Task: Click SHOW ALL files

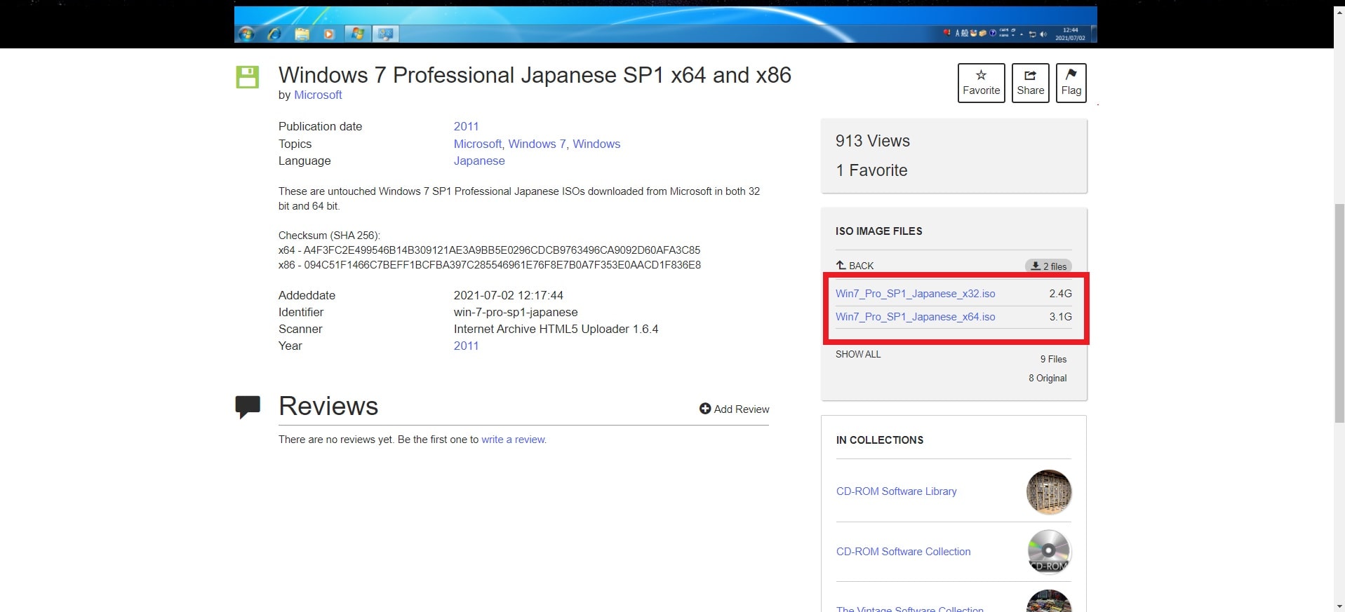Action: [x=858, y=354]
